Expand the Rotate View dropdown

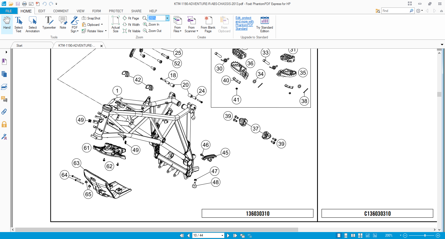pos(106,31)
